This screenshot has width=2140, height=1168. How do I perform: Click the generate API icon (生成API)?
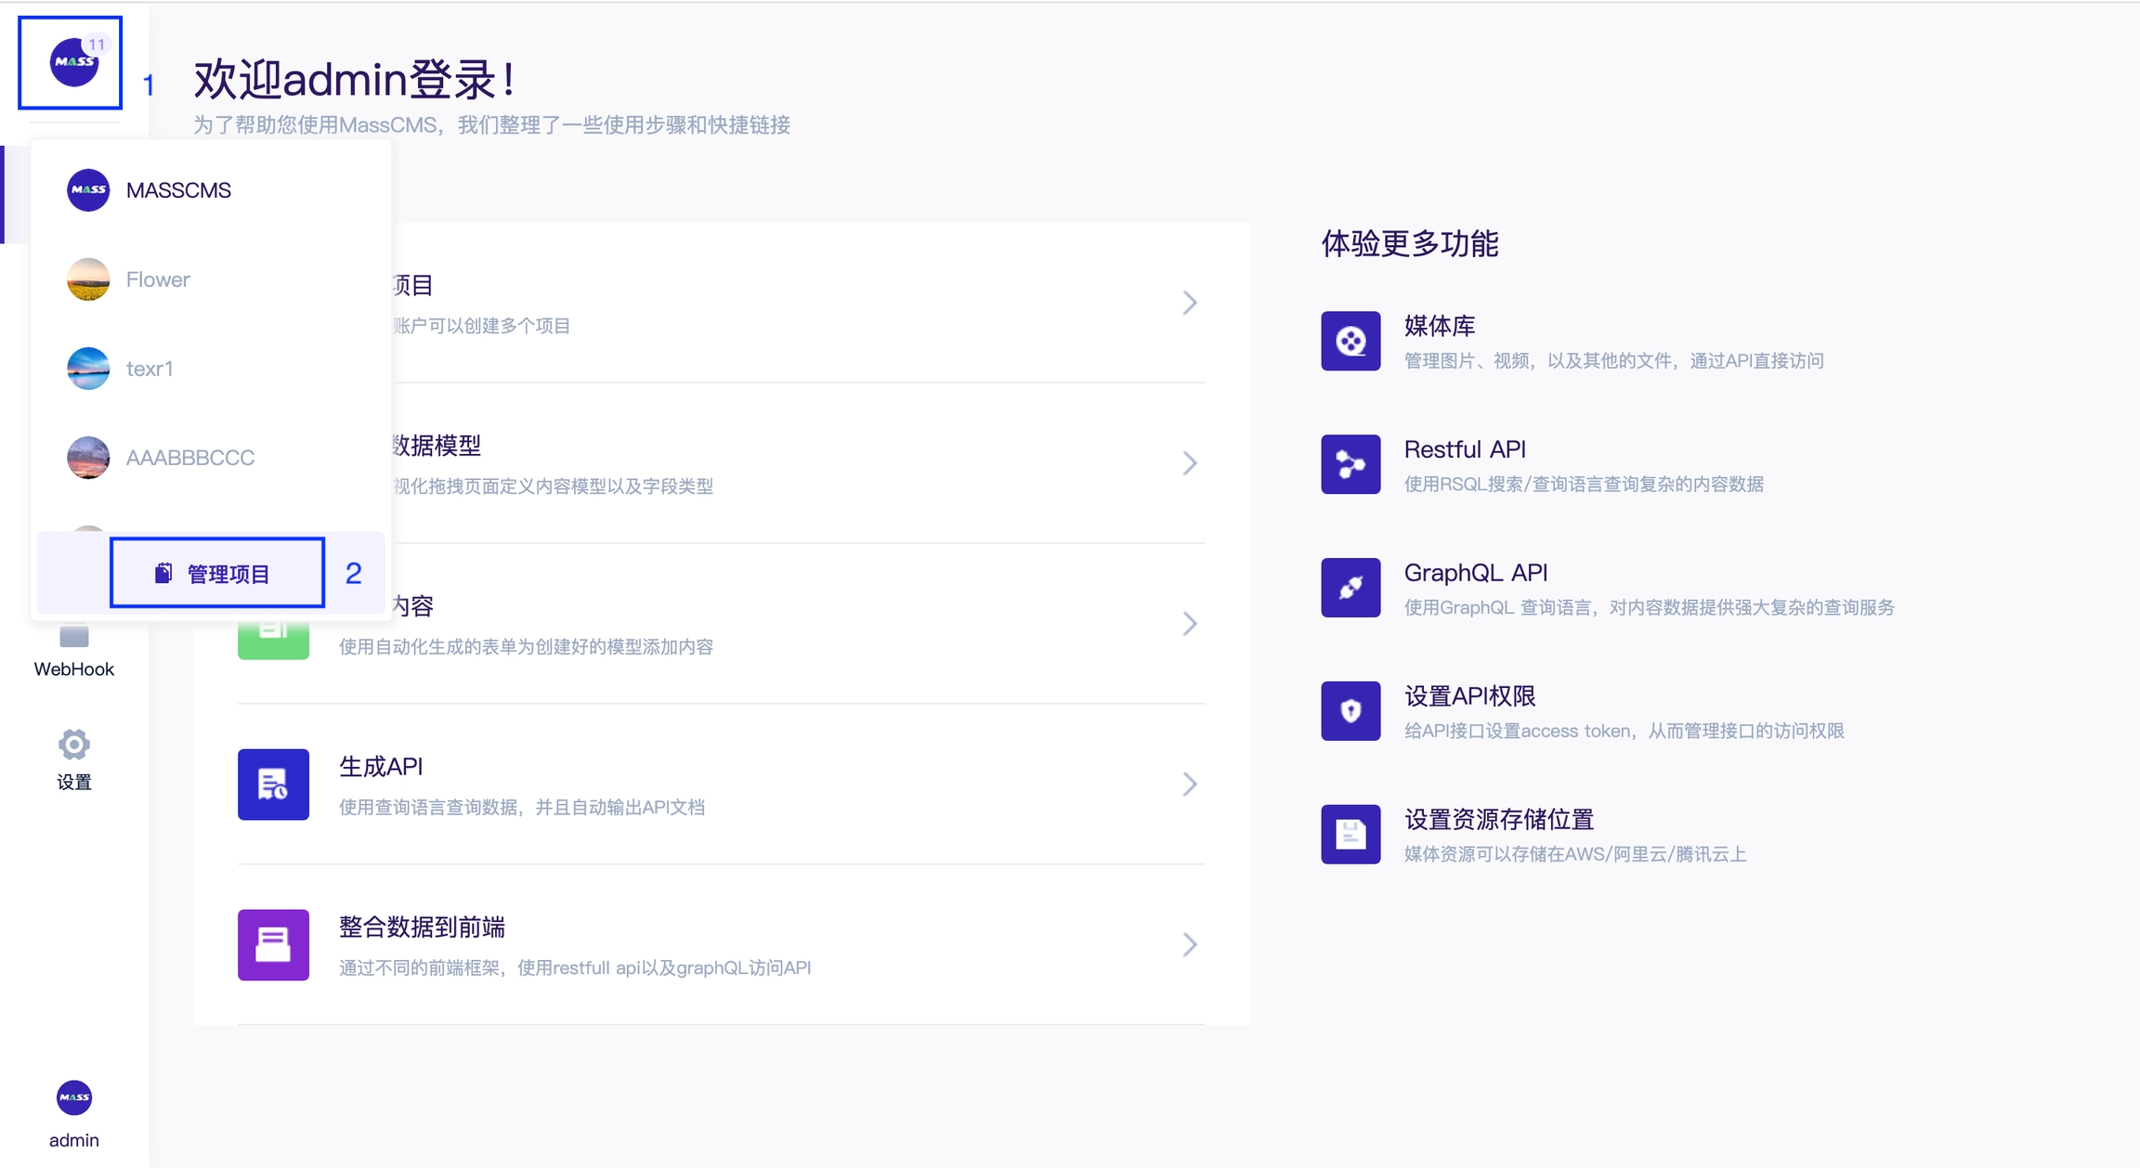(x=273, y=785)
